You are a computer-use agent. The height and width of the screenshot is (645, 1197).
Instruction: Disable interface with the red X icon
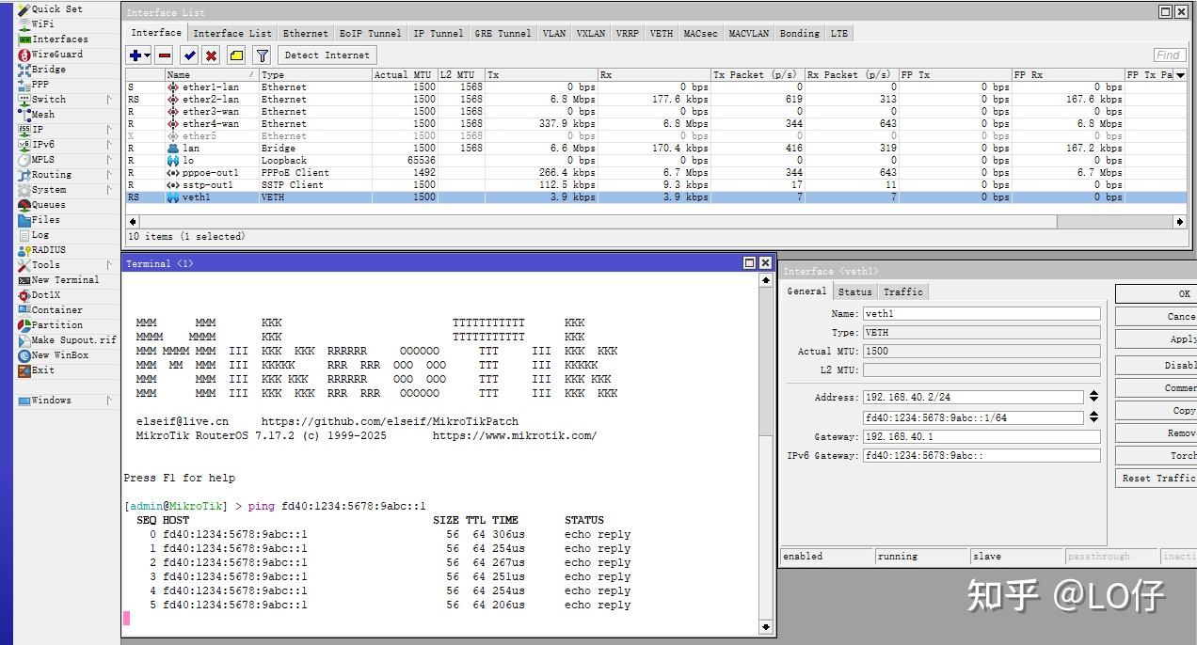(209, 55)
